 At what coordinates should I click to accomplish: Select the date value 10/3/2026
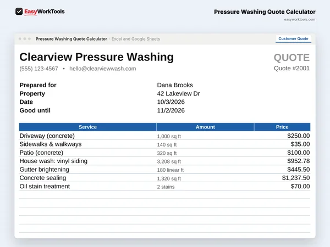171,102
